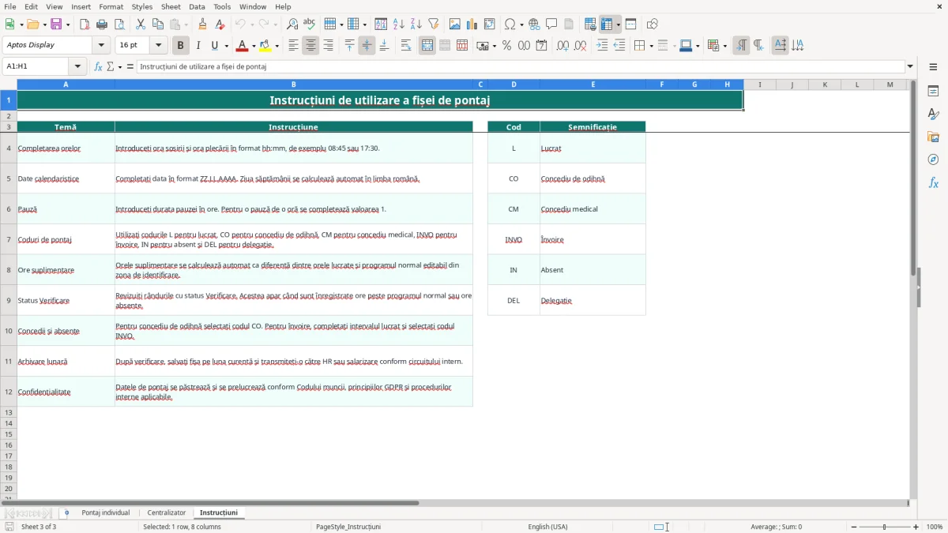Clear direct formatting
The image size is (948, 533).
click(220, 24)
